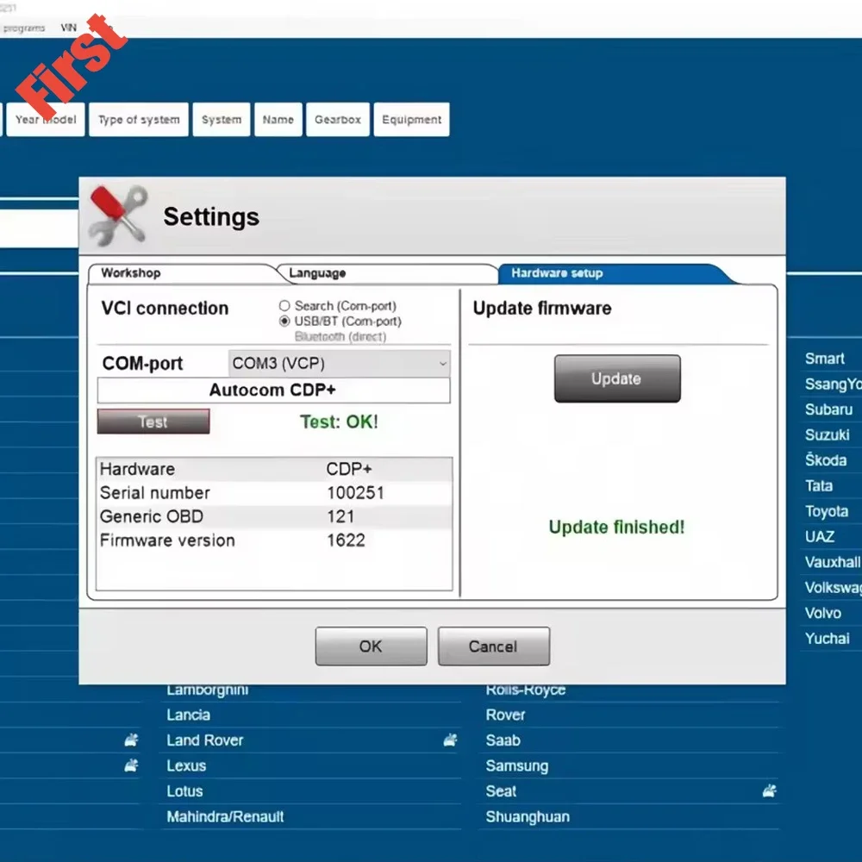The height and width of the screenshot is (862, 862).
Task: Select Toyota from the brand list
Action: [827, 511]
